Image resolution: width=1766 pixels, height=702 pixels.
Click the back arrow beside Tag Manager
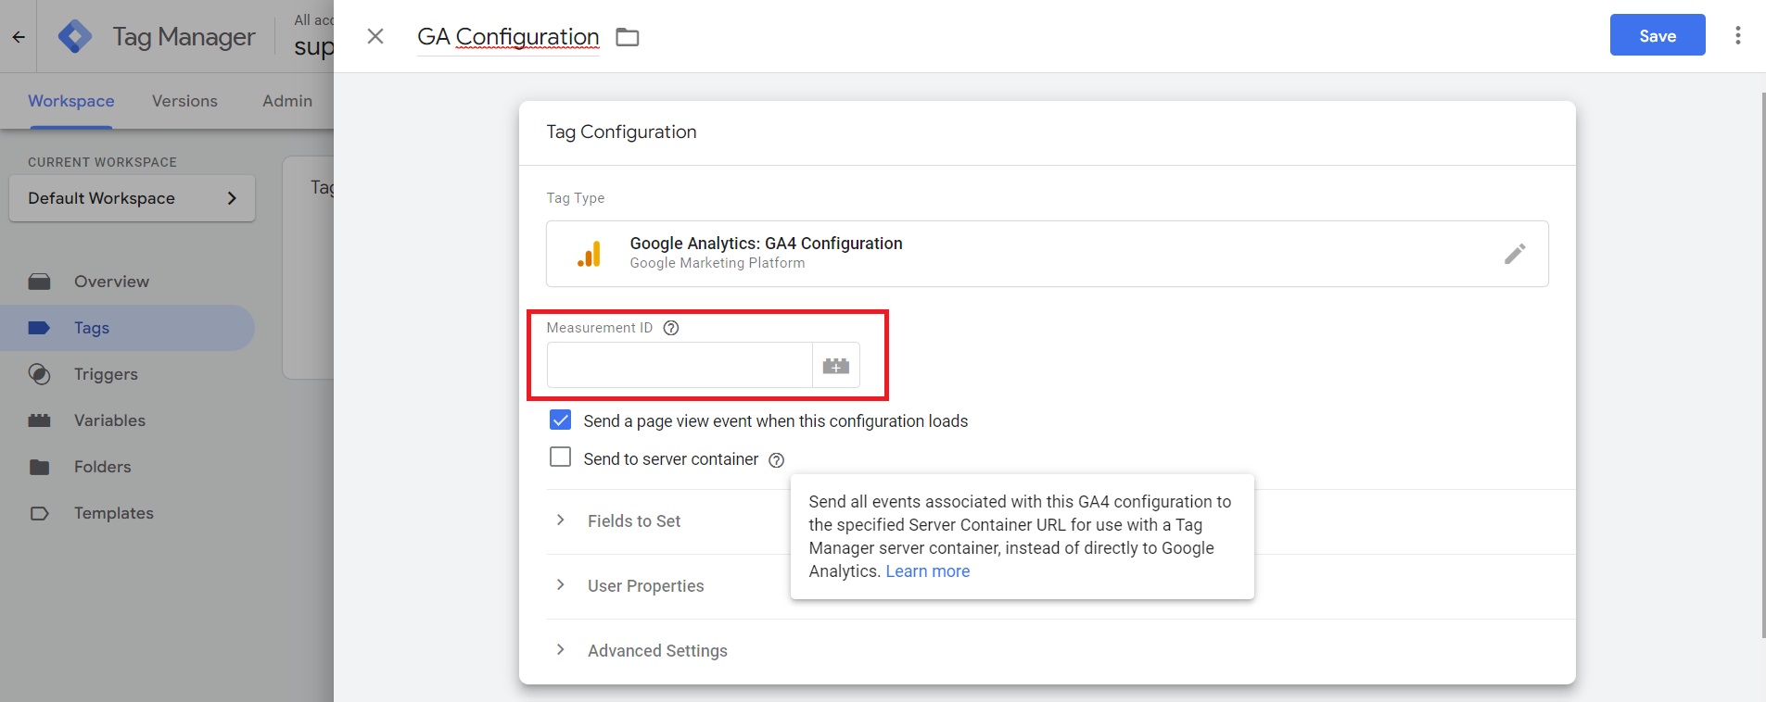[x=19, y=37]
